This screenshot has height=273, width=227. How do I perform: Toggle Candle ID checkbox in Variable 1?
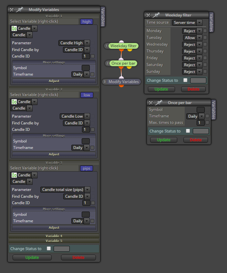point(93,56)
